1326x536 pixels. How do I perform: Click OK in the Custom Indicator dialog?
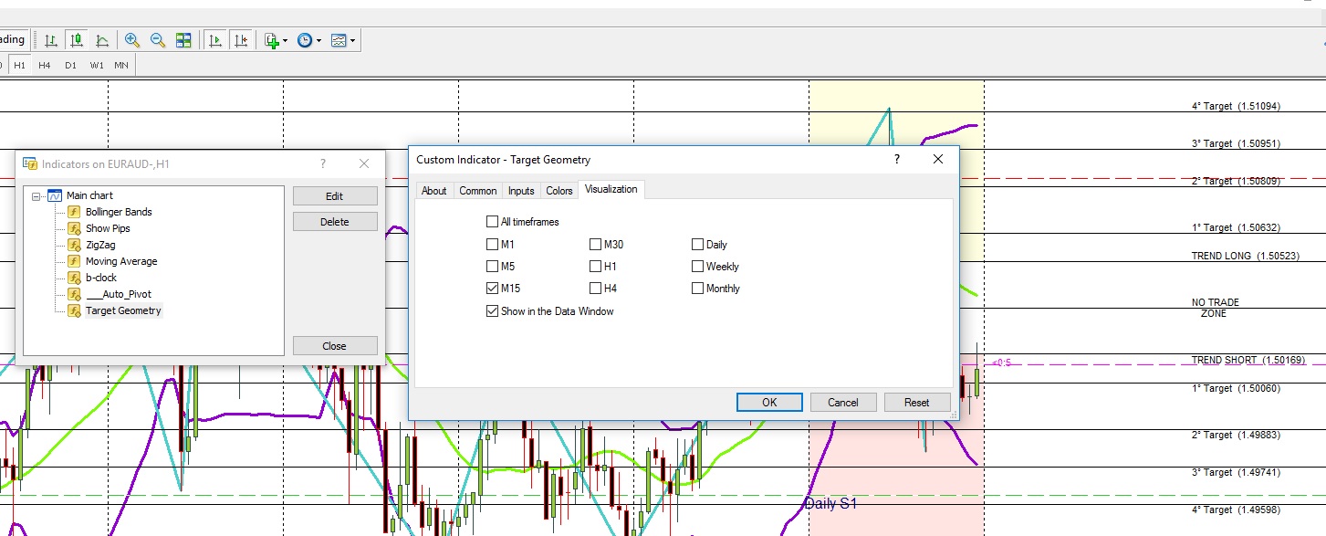pyautogui.click(x=769, y=403)
